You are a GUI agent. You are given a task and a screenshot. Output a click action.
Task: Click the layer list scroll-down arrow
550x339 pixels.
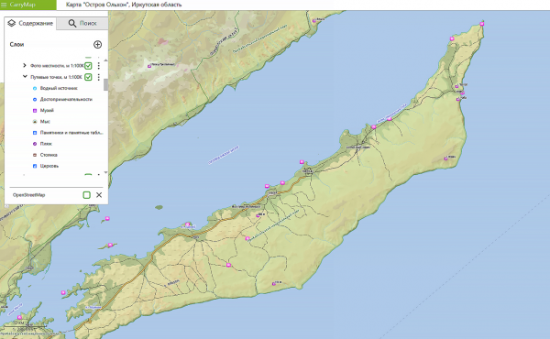(106, 172)
